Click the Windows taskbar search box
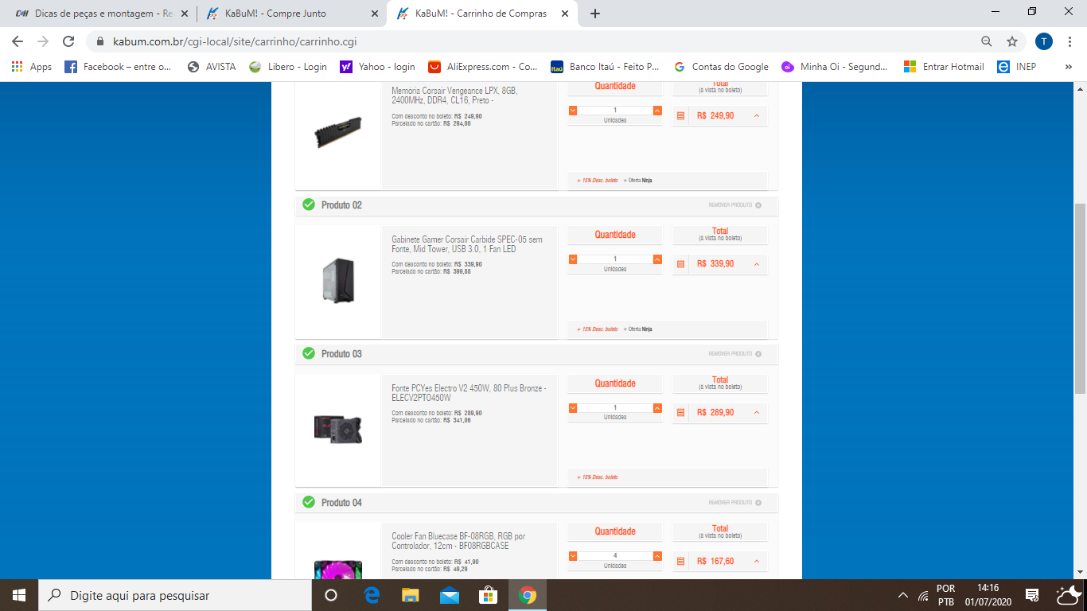This screenshot has width=1087, height=611. tap(174, 595)
